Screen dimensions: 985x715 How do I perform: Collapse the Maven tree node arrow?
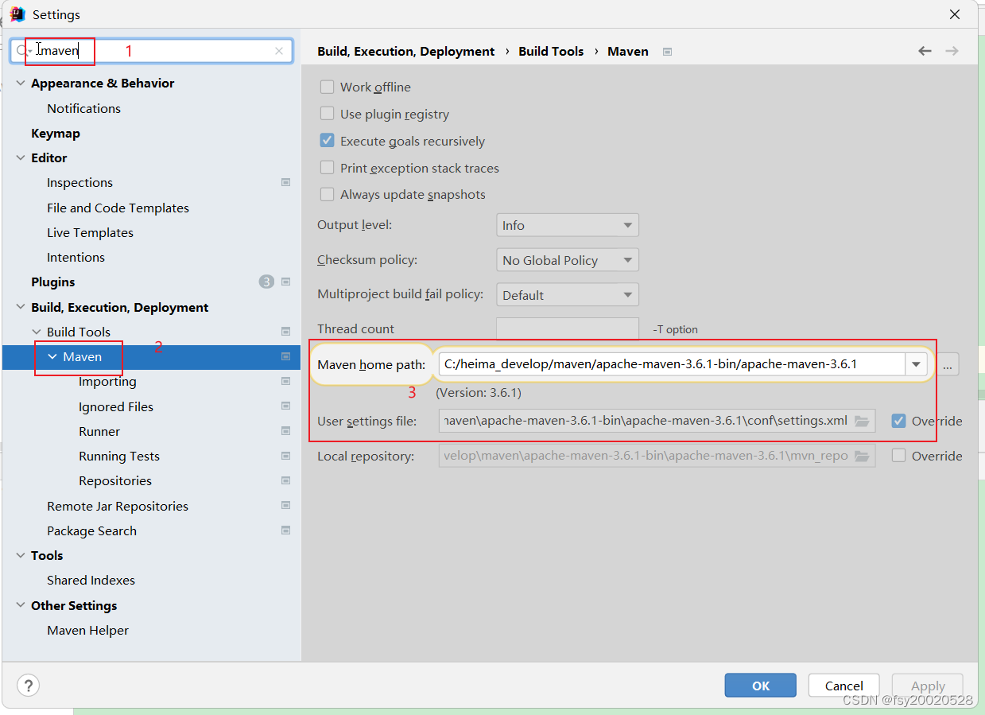[52, 356]
